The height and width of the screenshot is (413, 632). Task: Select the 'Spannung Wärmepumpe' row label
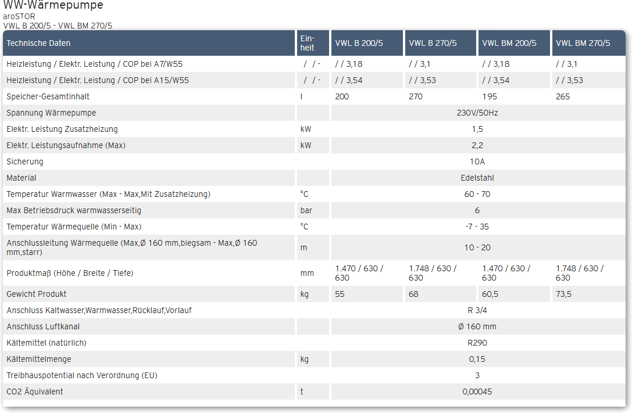pos(51,113)
